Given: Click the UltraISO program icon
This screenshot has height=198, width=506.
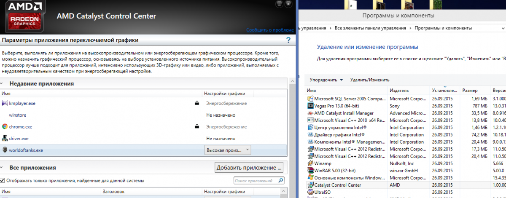Looking at the screenshot, I should tap(310, 192).
